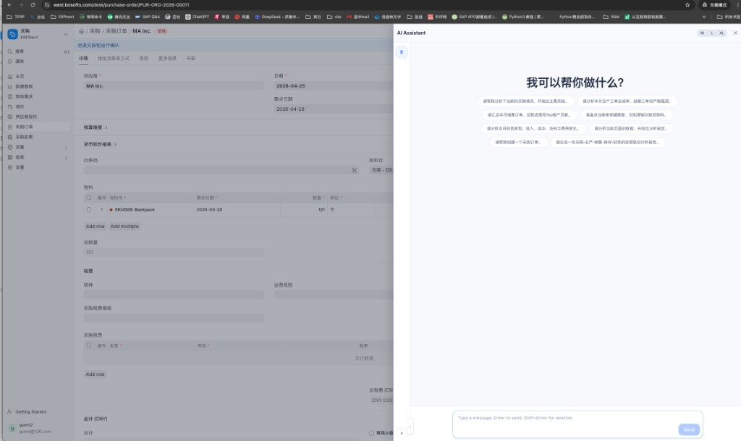Viewport: 741px width, 441px height.
Task: Click 采购订单 in the breadcrumb
Action: 117,31
